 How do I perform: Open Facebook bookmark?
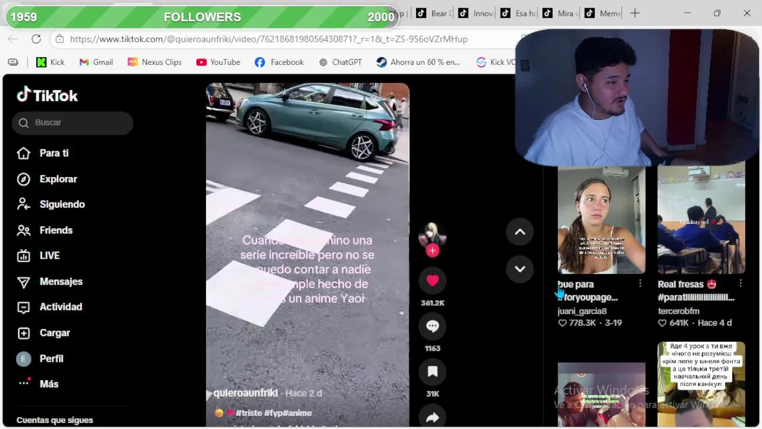pyautogui.click(x=279, y=62)
